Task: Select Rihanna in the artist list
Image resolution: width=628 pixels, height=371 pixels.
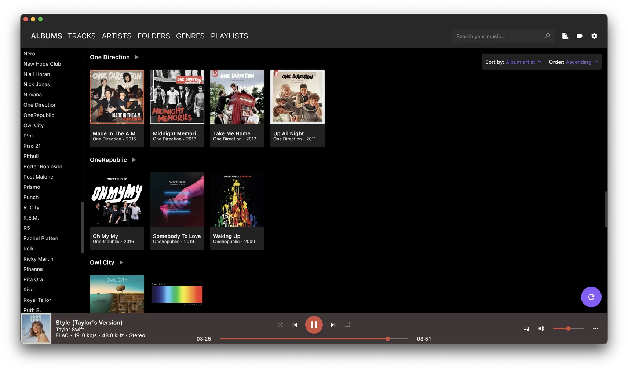Action: tap(33, 269)
